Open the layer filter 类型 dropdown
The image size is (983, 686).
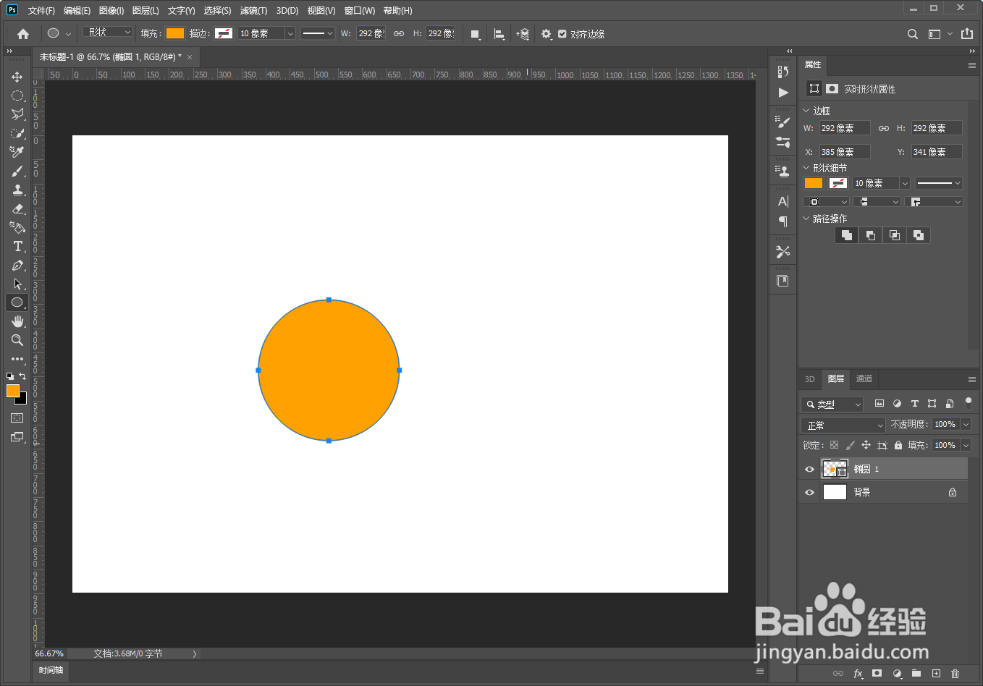pos(832,404)
